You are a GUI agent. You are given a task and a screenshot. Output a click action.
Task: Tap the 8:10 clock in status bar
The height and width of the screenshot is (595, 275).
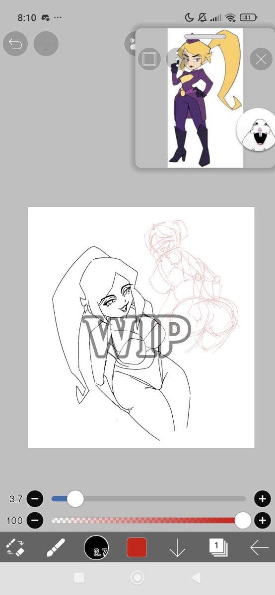(27, 18)
